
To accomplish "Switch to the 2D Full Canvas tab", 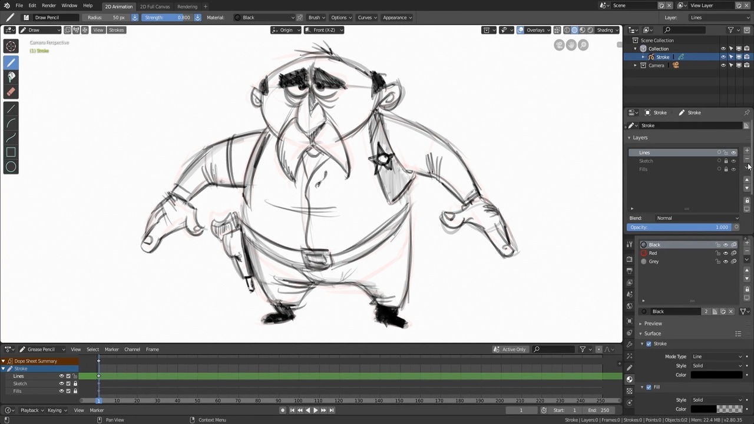I will [155, 6].
